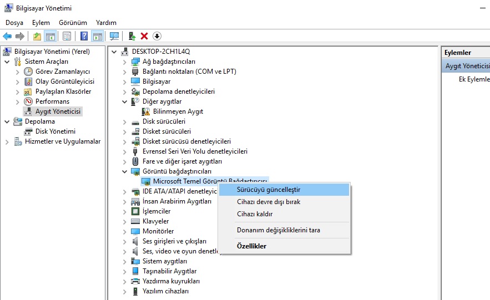Select Disket sürücüleri category

pos(166,131)
